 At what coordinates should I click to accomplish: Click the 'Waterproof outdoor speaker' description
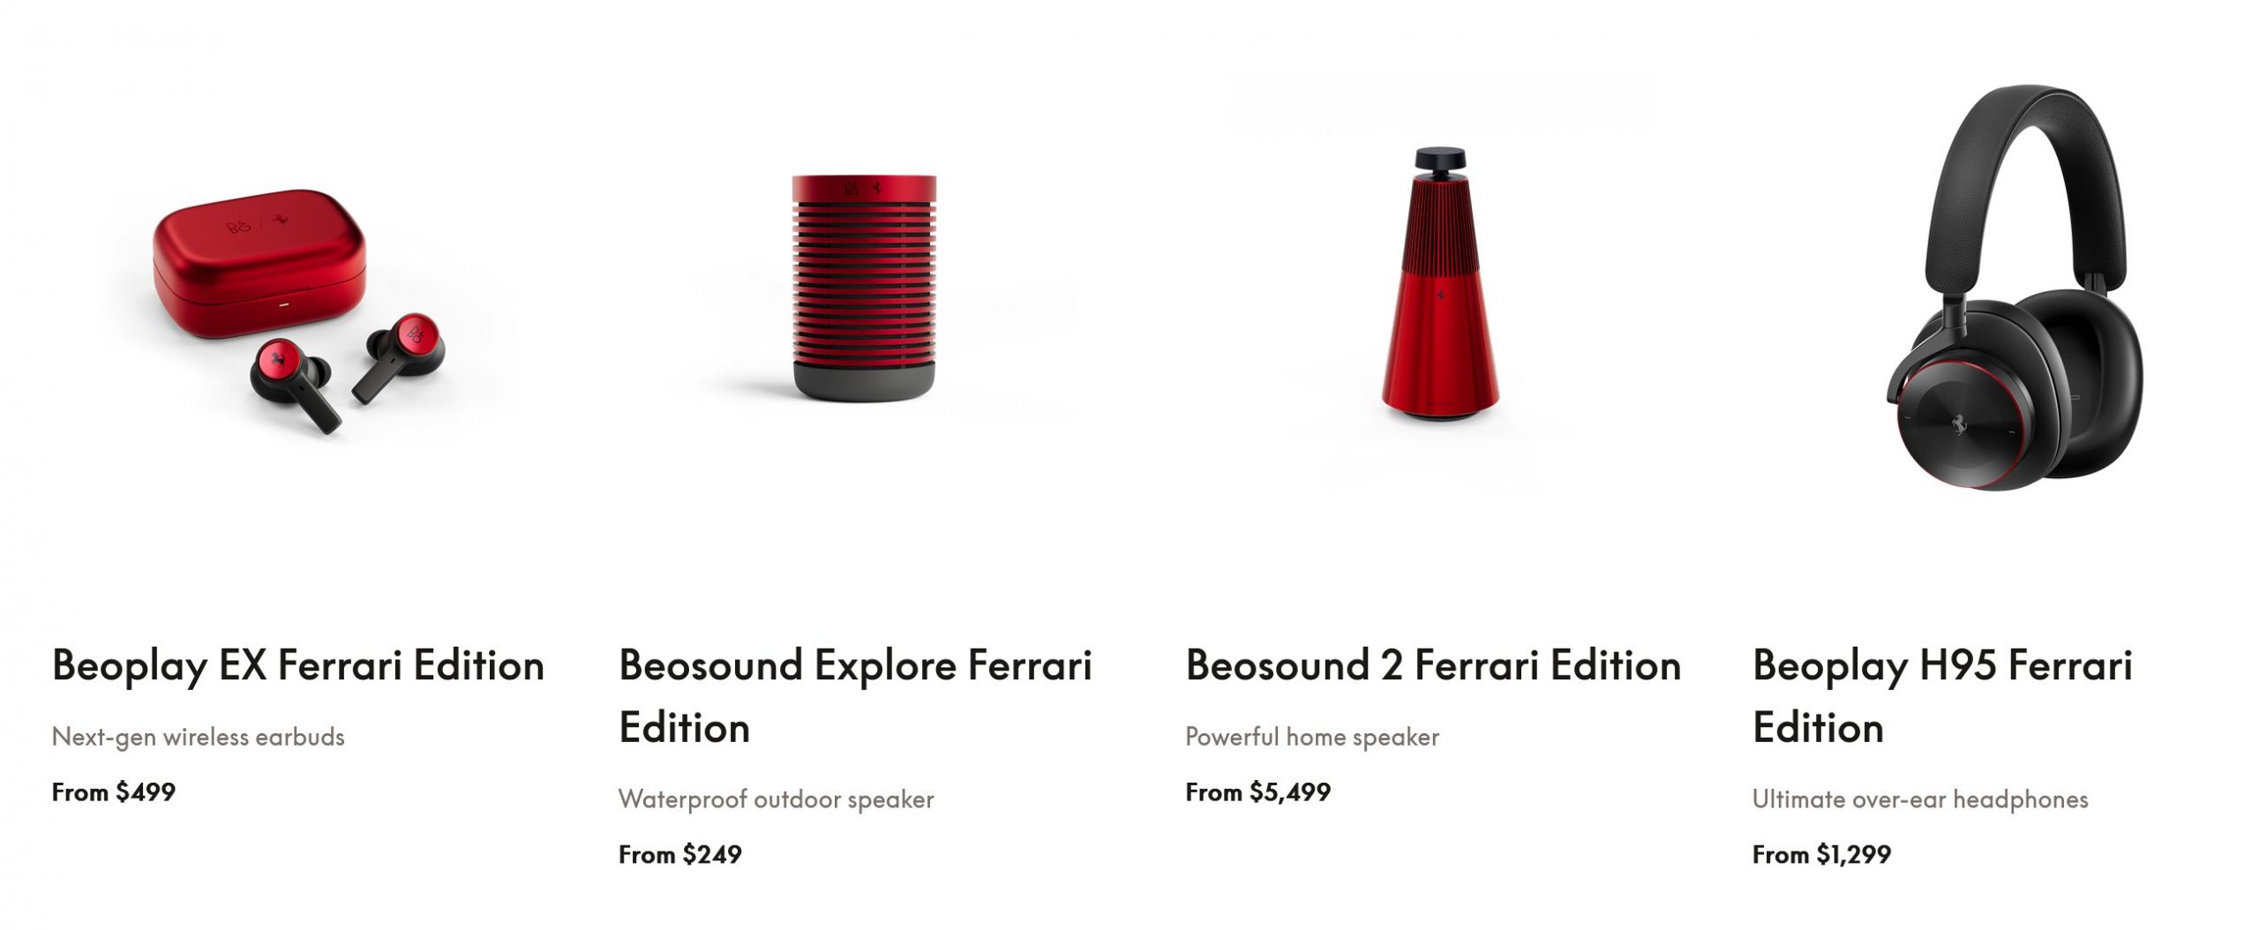point(776,799)
